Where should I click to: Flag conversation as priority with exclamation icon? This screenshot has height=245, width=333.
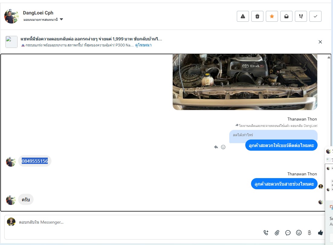pos(301,16)
